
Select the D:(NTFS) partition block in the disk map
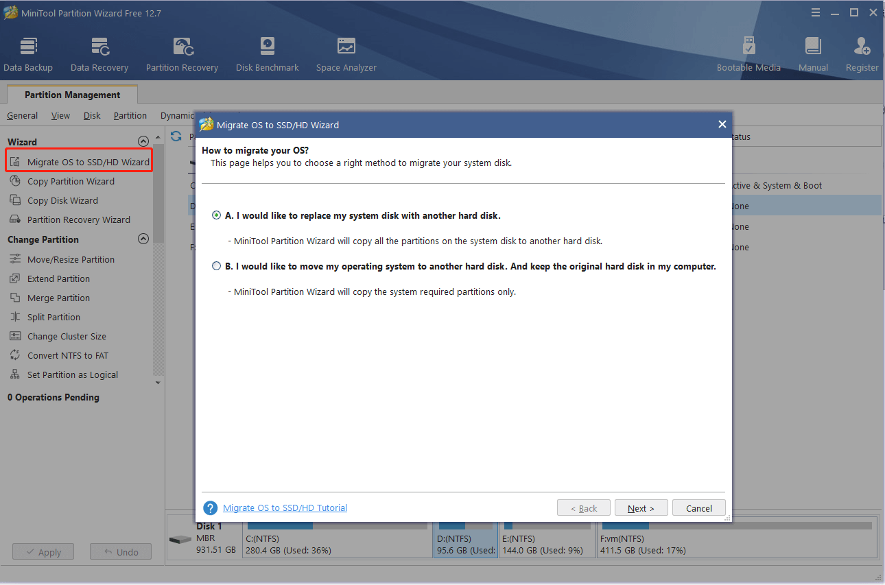tap(466, 538)
